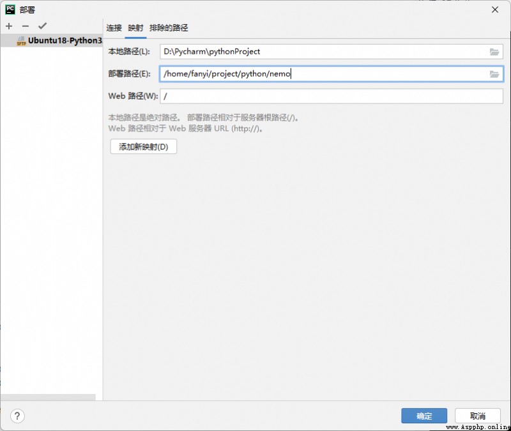Click the SFTP icon beside Ubuntu18-Python3
Image resolution: width=511 pixels, height=431 pixels.
[21, 41]
